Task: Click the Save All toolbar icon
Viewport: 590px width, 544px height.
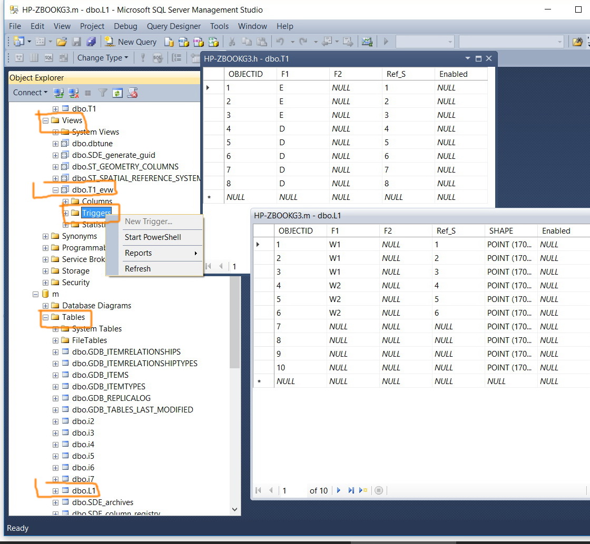Action: point(91,42)
